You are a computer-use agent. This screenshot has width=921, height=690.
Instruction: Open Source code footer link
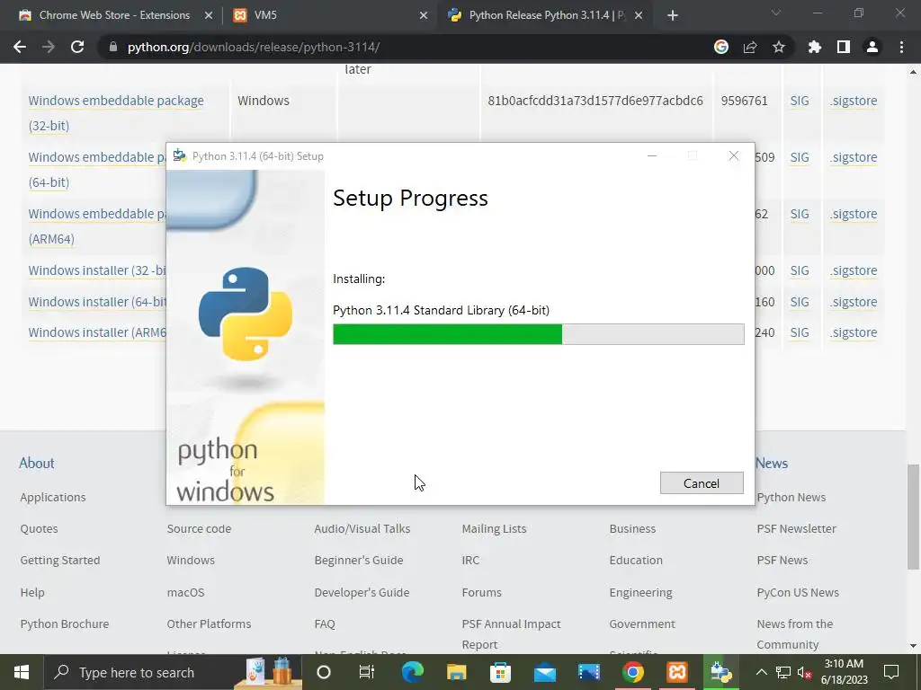[x=199, y=528]
